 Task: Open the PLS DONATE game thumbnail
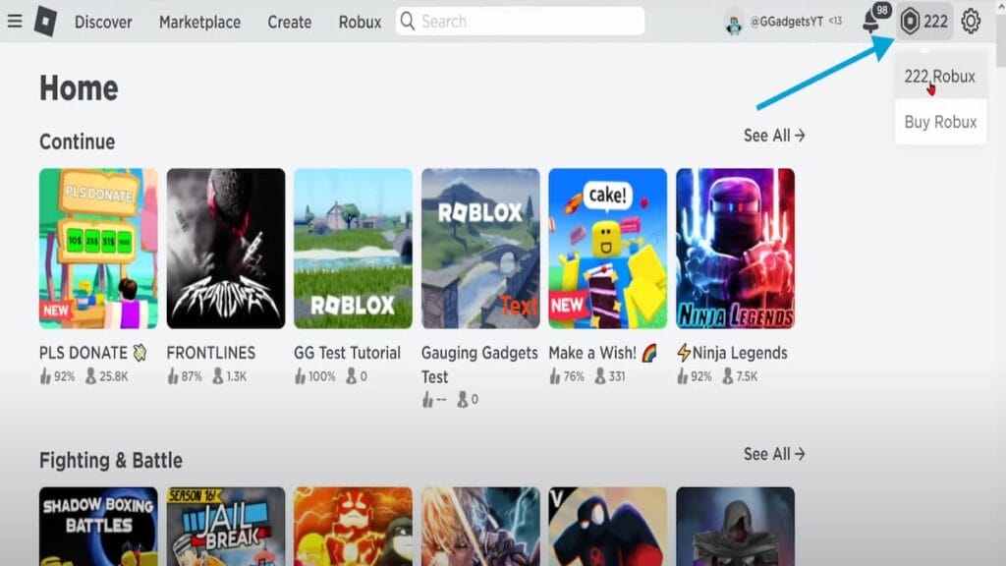pos(98,248)
